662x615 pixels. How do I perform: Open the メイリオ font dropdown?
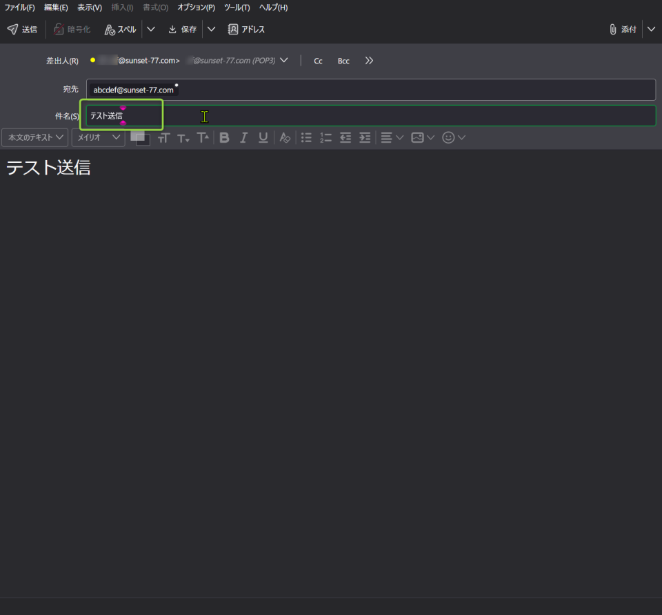[x=98, y=137]
